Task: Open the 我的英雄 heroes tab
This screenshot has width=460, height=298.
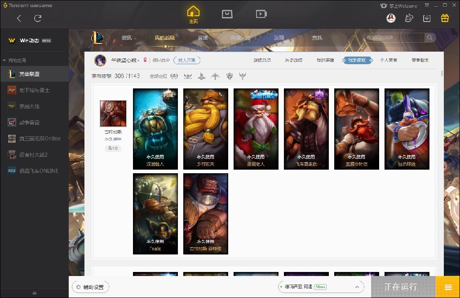Action: tap(325, 60)
